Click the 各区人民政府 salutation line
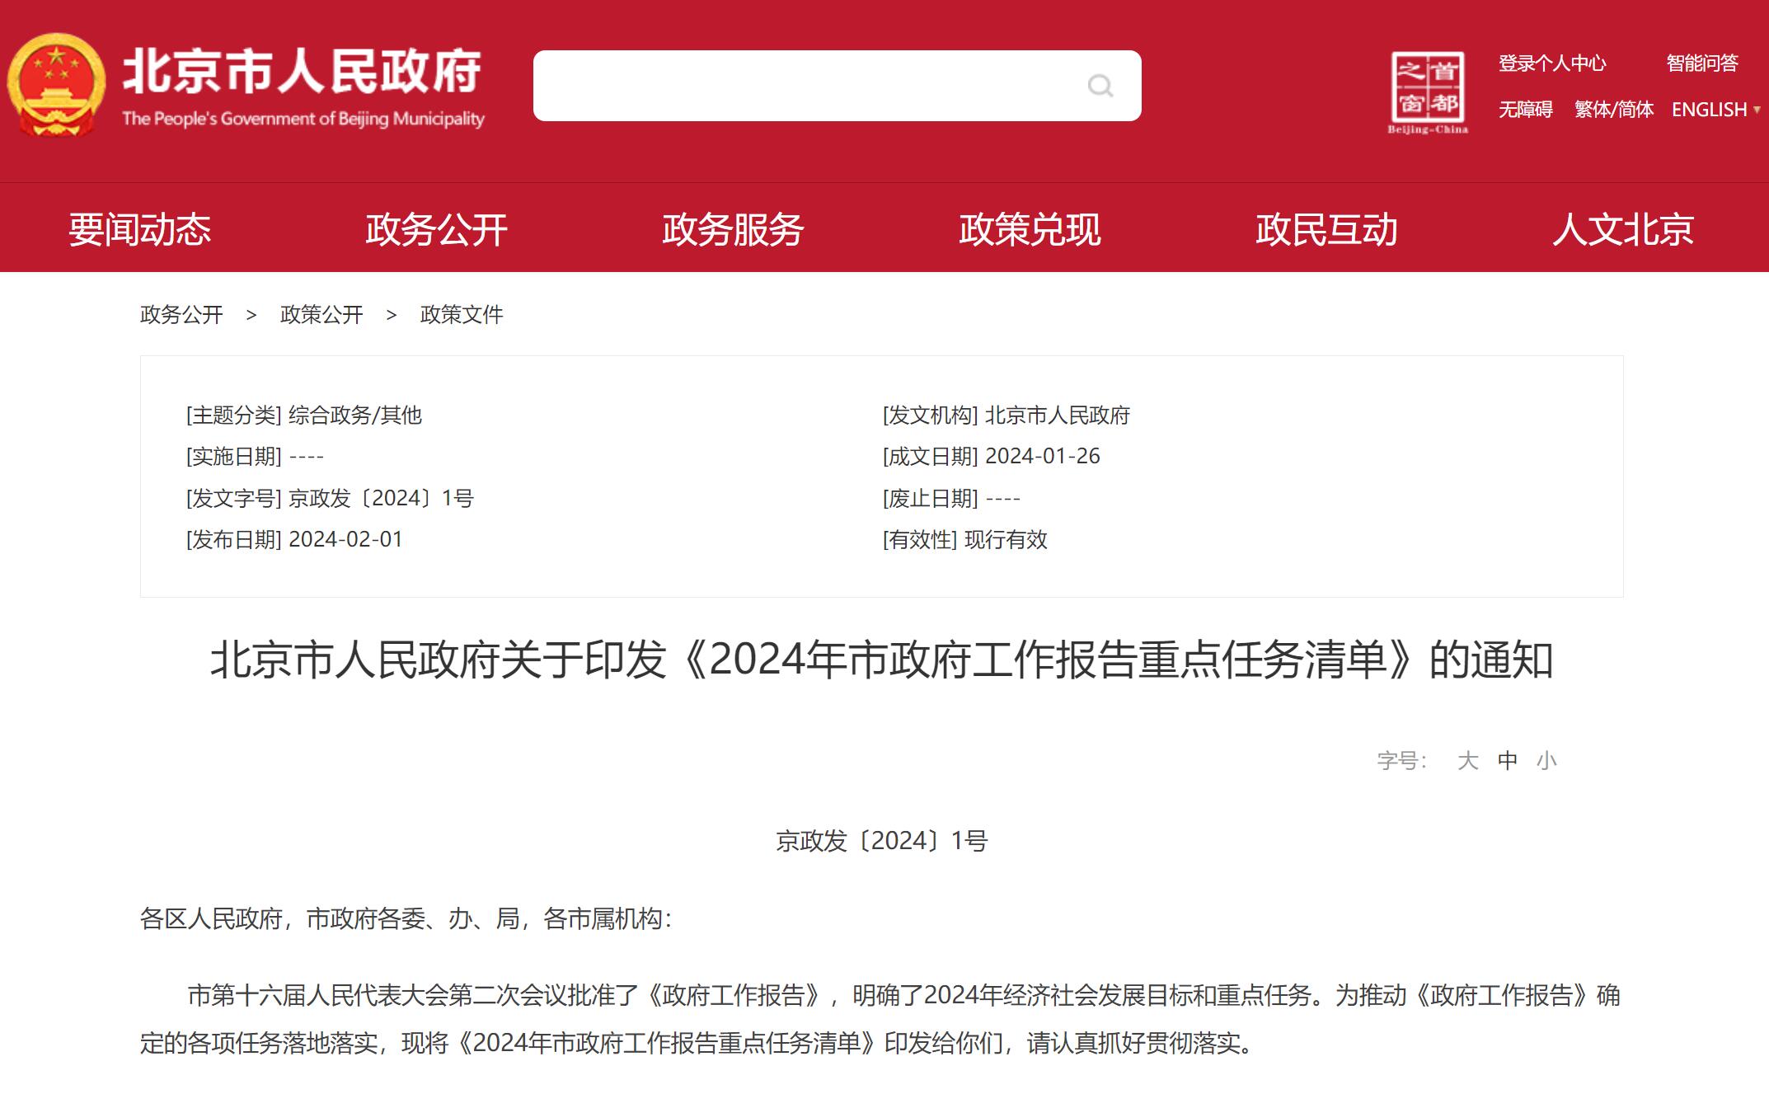 406,918
